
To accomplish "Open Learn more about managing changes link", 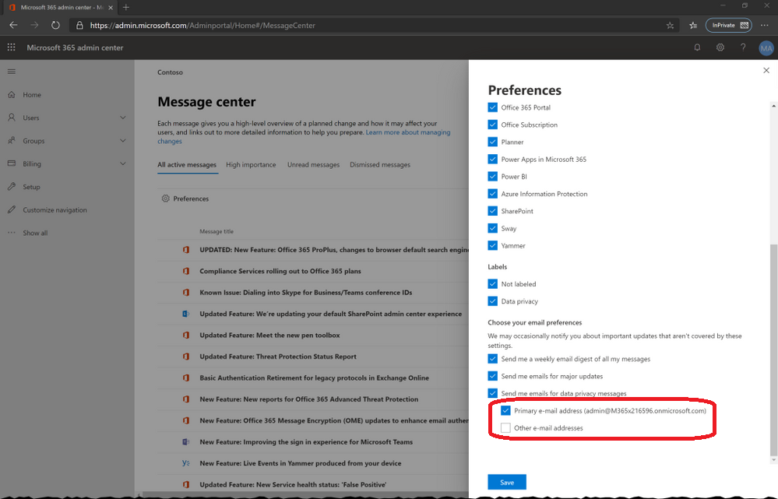I will [407, 132].
